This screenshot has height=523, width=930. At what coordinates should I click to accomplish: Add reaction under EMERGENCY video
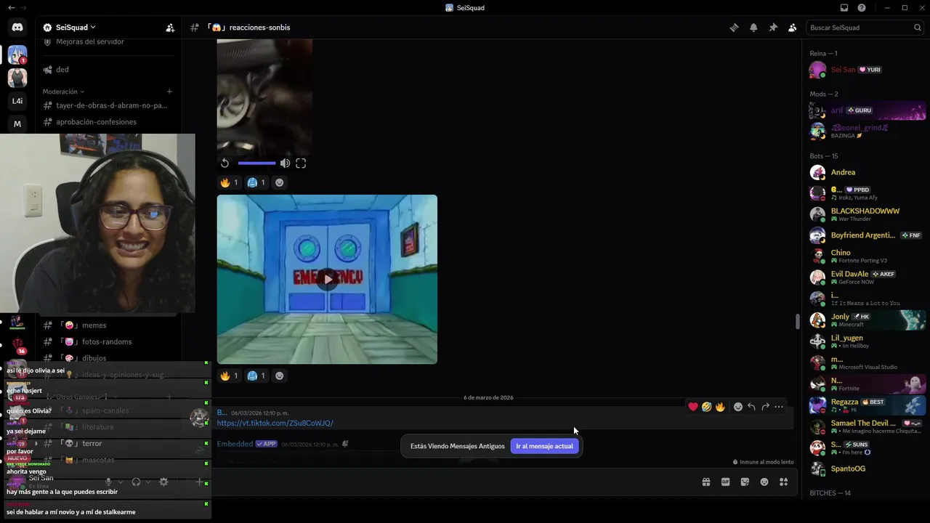tap(280, 376)
